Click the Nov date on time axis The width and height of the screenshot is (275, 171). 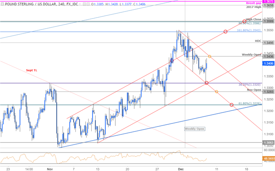[x=50, y=169]
